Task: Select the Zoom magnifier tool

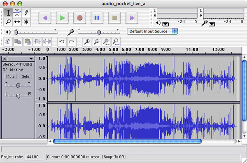Action: pyautogui.click(x=8, y=21)
